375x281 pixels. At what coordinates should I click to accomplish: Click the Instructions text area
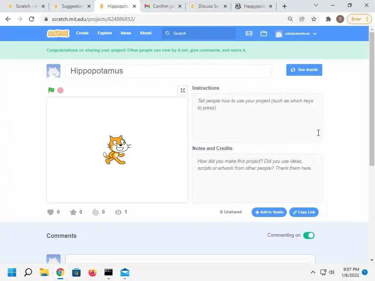[257, 118]
